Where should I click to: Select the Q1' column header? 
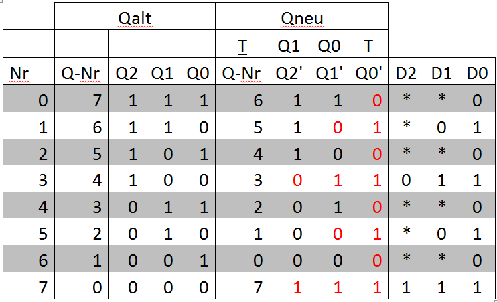(330, 72)
